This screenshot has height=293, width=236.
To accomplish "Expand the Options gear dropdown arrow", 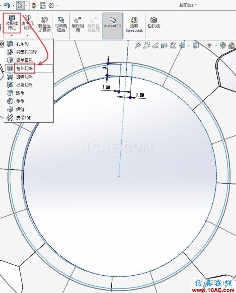I will 58,6.
